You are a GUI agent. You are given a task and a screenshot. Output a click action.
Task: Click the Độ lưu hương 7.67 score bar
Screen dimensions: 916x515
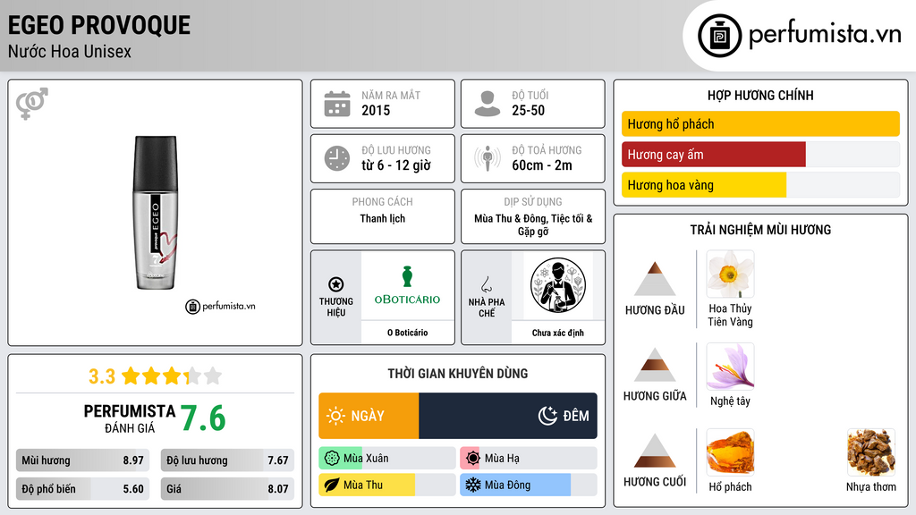pyautogui.click(x=227, y=460)
